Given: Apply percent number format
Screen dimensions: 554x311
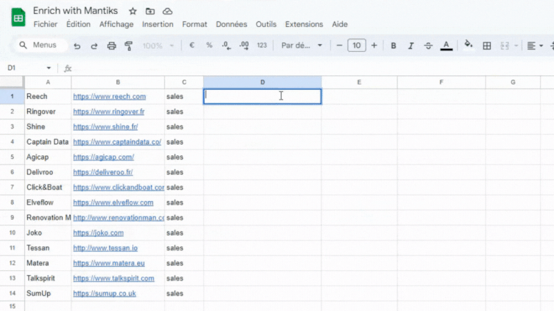Looking at the screenshot, I should coord(209,45).
